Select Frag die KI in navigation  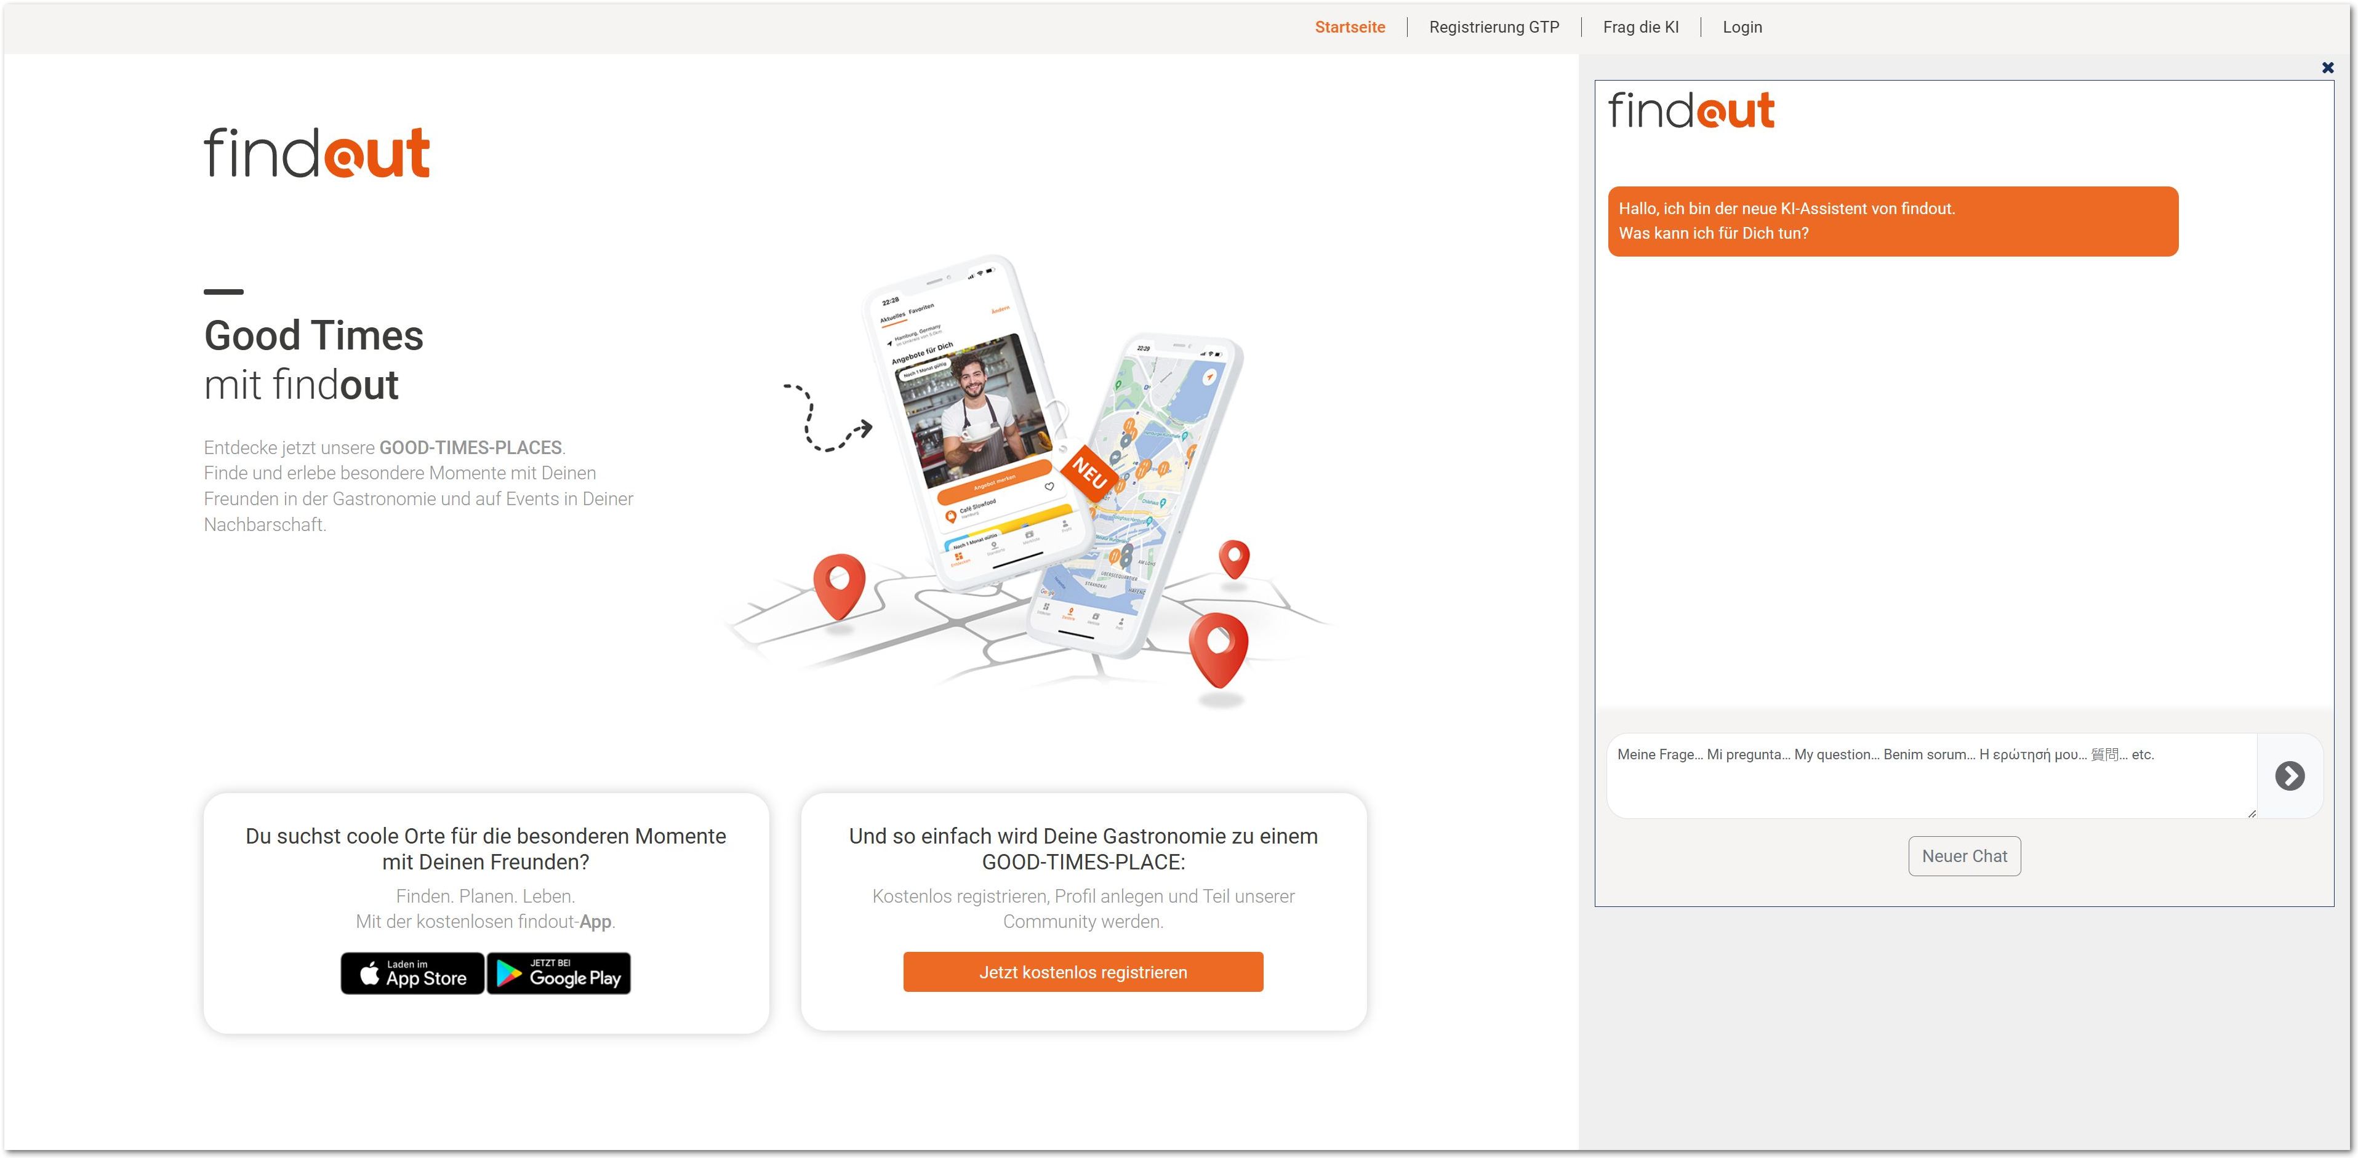1640,28
